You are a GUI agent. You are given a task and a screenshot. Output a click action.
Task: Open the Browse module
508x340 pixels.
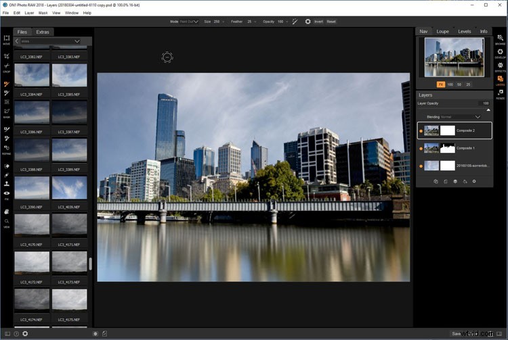point(501,38)
